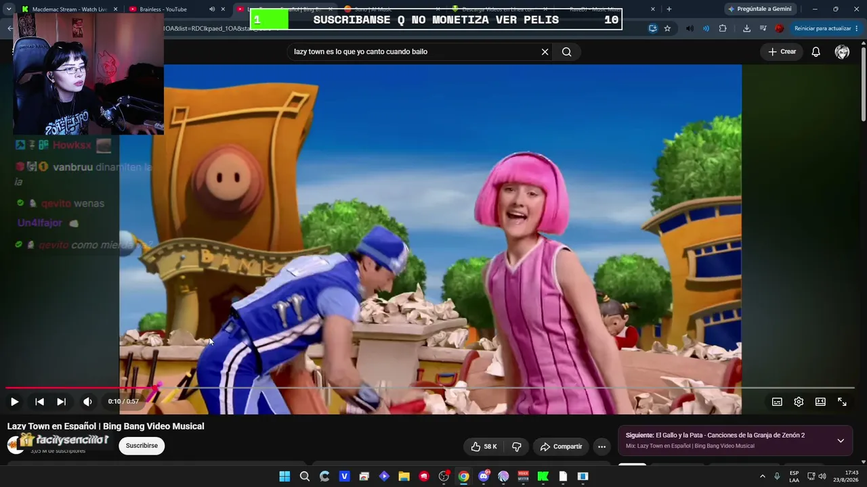Open the Windows Start menu
Image resolution: width=867 pixels, height=487 pixels.
(x=284, y=476)
